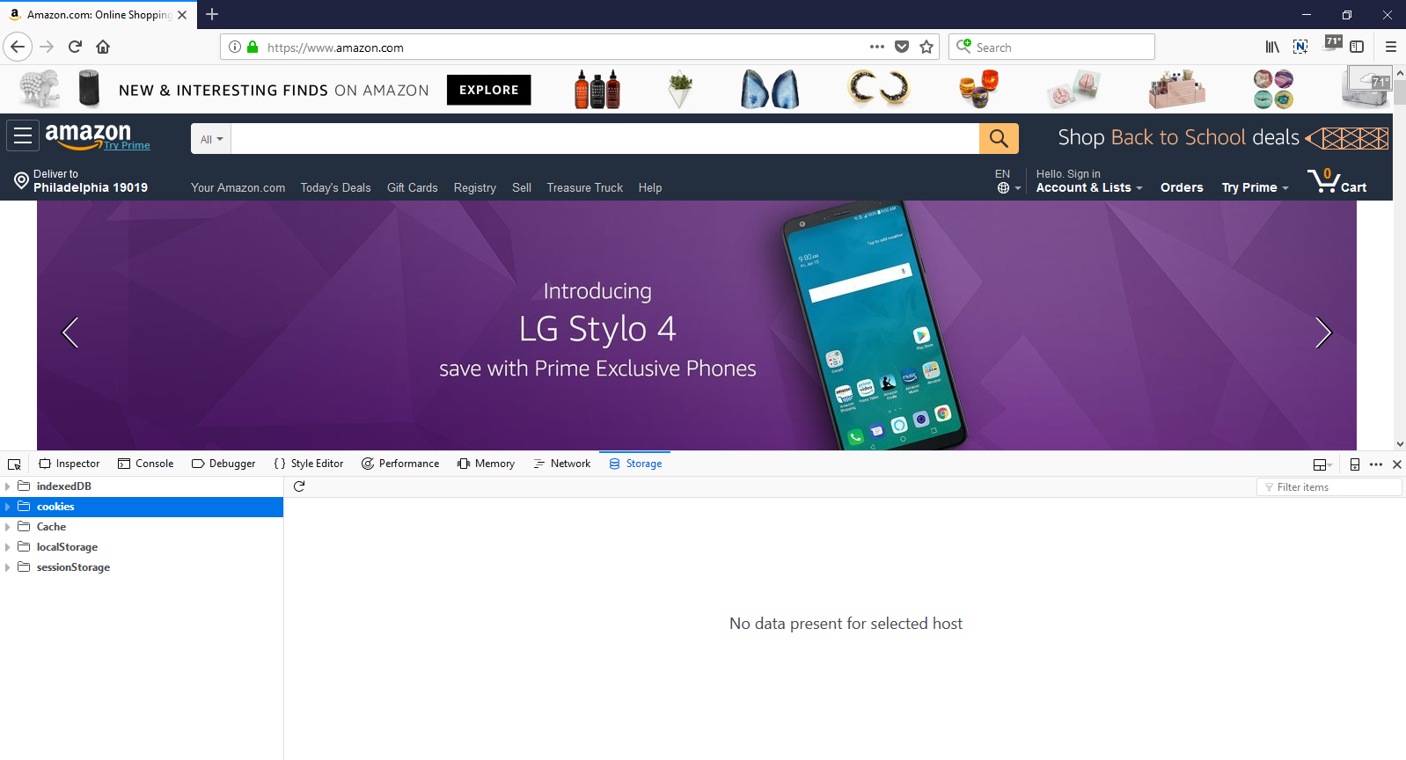Open the Performance tab

400,464
